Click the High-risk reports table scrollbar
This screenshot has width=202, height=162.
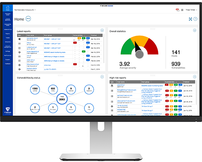tap(196, 92)
